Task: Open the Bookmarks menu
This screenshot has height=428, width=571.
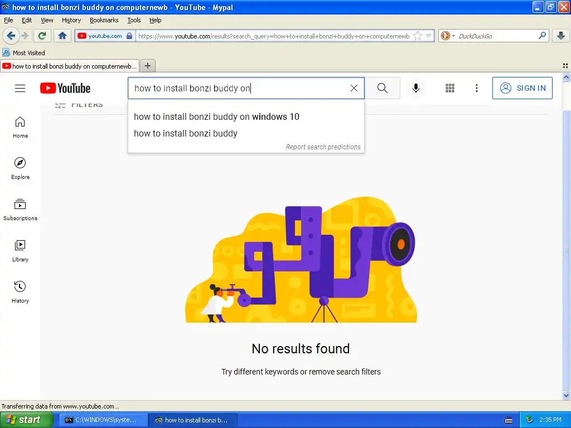Action: [x=104, y=20]
